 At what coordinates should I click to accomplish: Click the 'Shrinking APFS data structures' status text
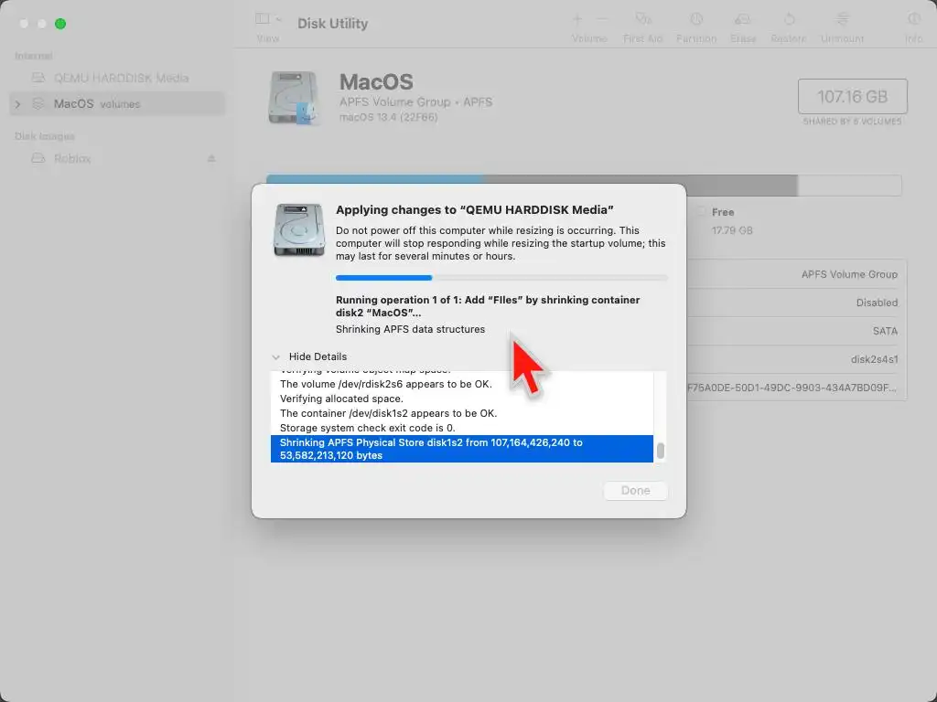point(411,329)
